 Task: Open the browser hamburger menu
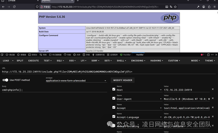tap(214, 7)
